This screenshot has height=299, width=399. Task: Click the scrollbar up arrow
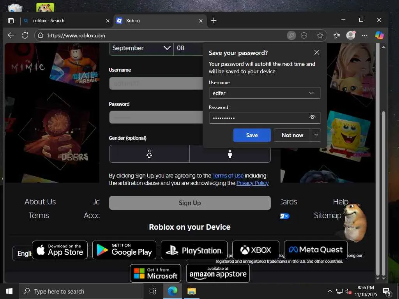[x=384, y=47]
